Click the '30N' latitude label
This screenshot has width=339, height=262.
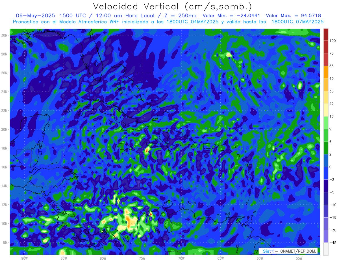pos(5,35)
